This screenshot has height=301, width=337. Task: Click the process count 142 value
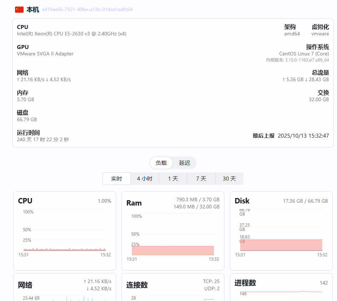pyautogui.click(x=324, y=283)
